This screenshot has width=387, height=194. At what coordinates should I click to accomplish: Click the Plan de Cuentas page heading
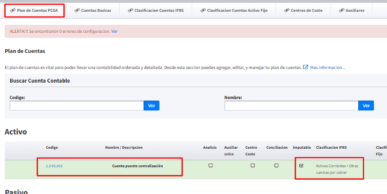pos(25,51)
